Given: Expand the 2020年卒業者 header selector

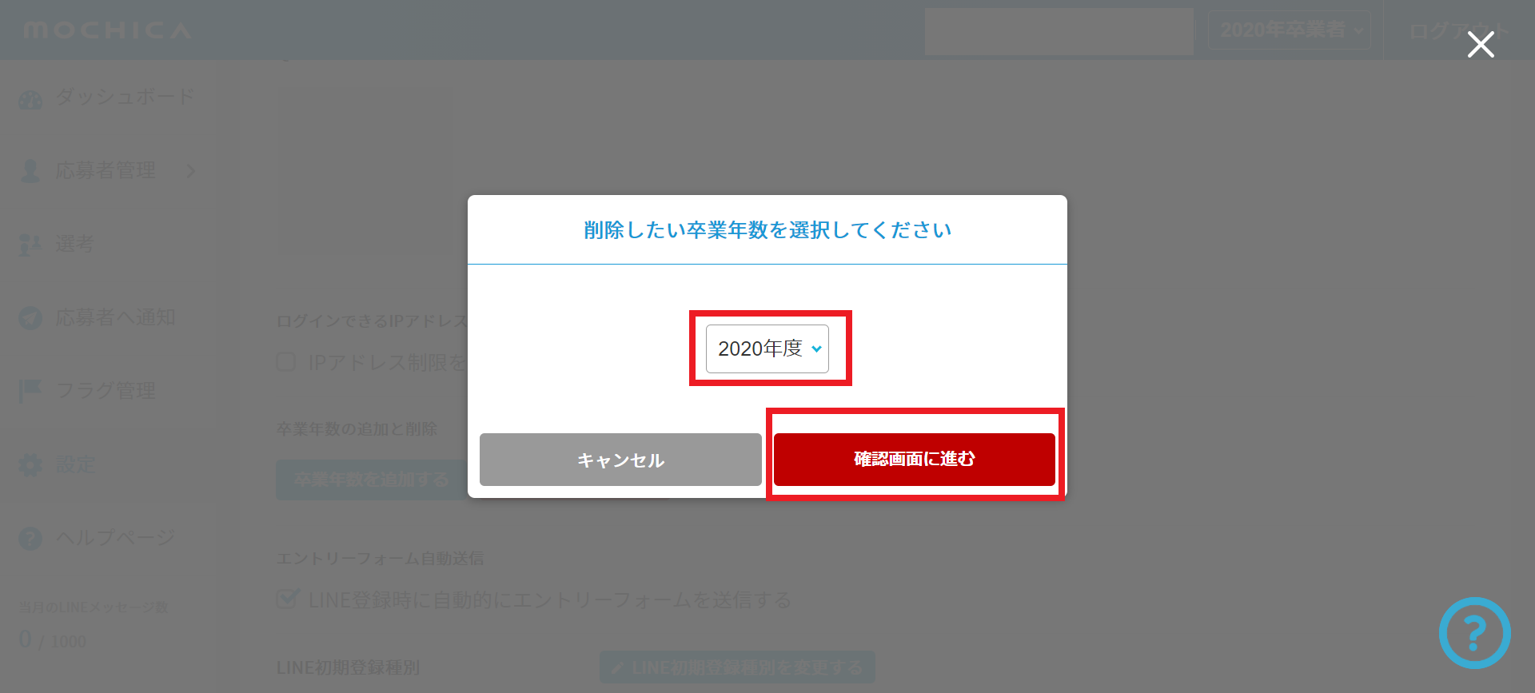Looking at the screenshot, I should (1290, 30).
